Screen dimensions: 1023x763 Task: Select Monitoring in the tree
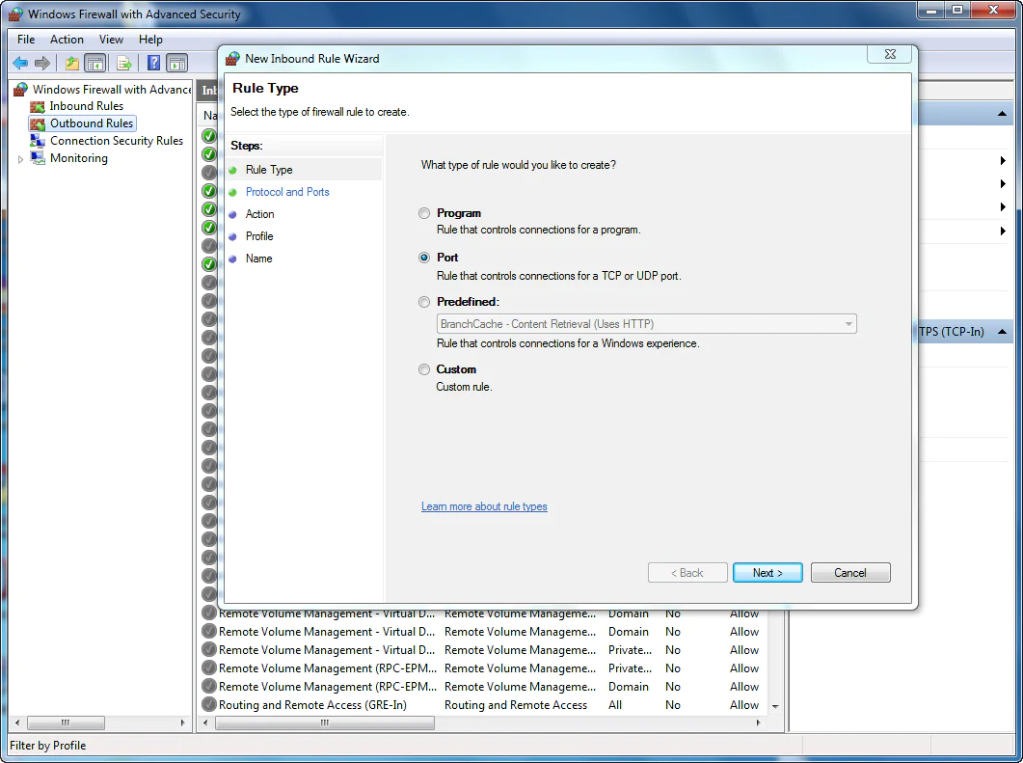pyautogui.click(x=78, y=158)
